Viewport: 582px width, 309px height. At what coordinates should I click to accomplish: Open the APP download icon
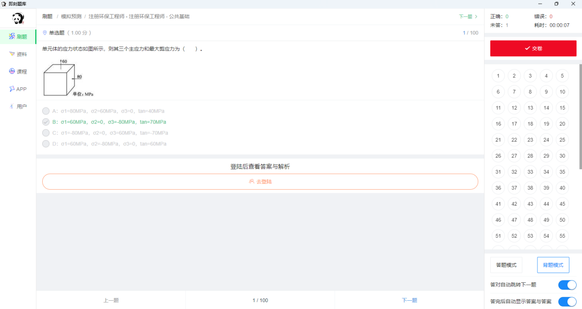coord(12,89)
